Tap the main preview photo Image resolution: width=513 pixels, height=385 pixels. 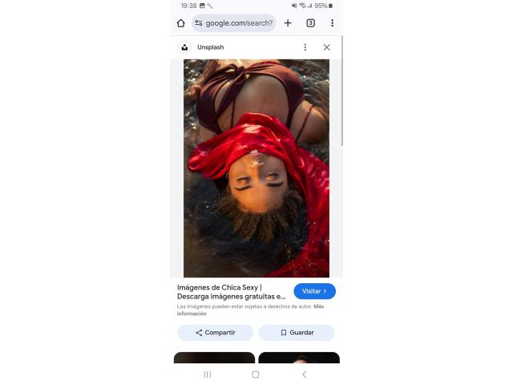tap(256, 168)
